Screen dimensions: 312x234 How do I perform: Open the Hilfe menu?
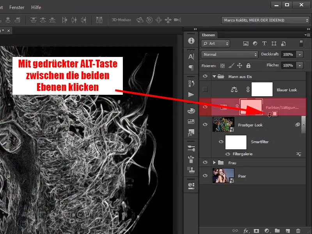click(35, 7)
